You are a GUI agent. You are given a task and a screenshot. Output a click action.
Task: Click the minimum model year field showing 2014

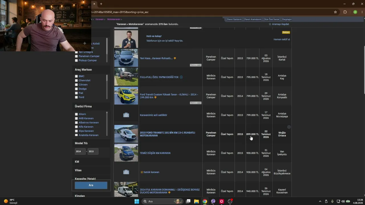(80, 151)
